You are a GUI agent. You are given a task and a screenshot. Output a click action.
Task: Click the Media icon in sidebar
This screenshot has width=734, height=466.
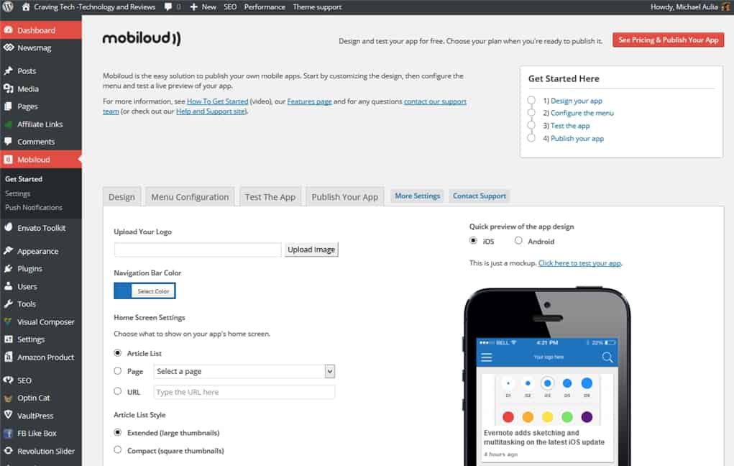tap(8, 88)
